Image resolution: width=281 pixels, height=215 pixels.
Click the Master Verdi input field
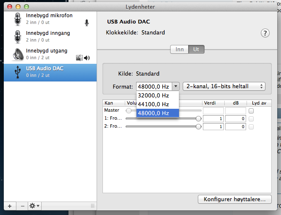tap(213, 111)
